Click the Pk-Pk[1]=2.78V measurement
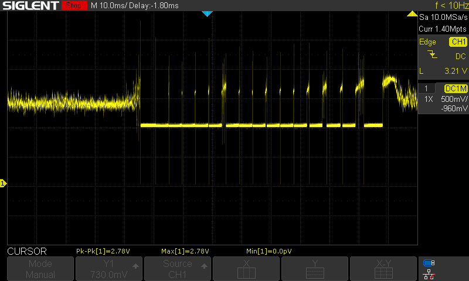 tap(103, 251)
